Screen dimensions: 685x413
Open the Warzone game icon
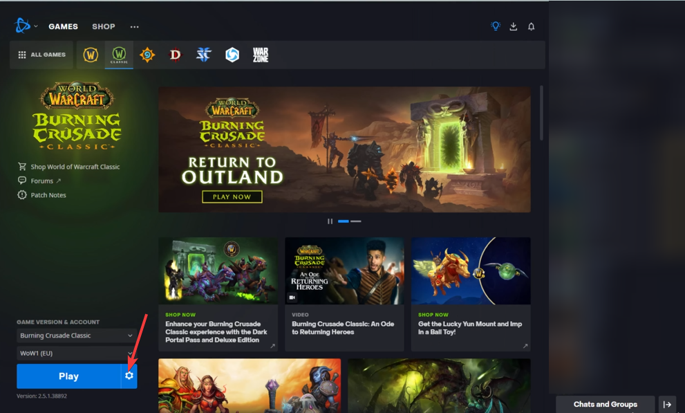[x=261, y=55]
